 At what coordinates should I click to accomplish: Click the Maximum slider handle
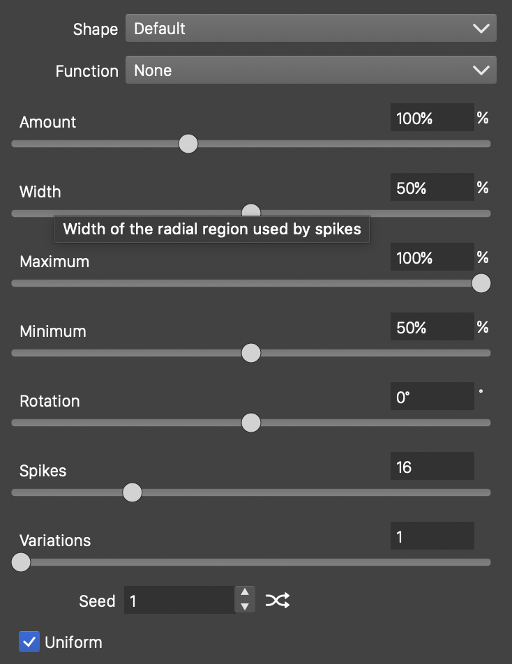coord(481,283)
